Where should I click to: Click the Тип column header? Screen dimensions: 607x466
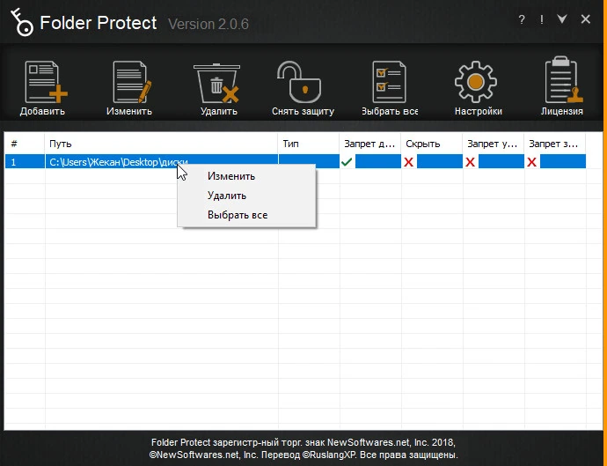pyautogui.click(x=309, y=144)
